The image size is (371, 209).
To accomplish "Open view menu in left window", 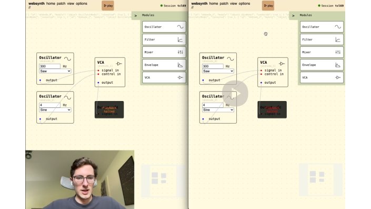I will coord(71,4).
